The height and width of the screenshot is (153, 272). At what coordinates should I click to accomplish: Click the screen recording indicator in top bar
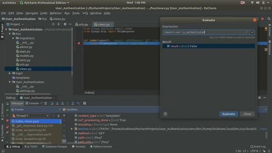point(243,3)
